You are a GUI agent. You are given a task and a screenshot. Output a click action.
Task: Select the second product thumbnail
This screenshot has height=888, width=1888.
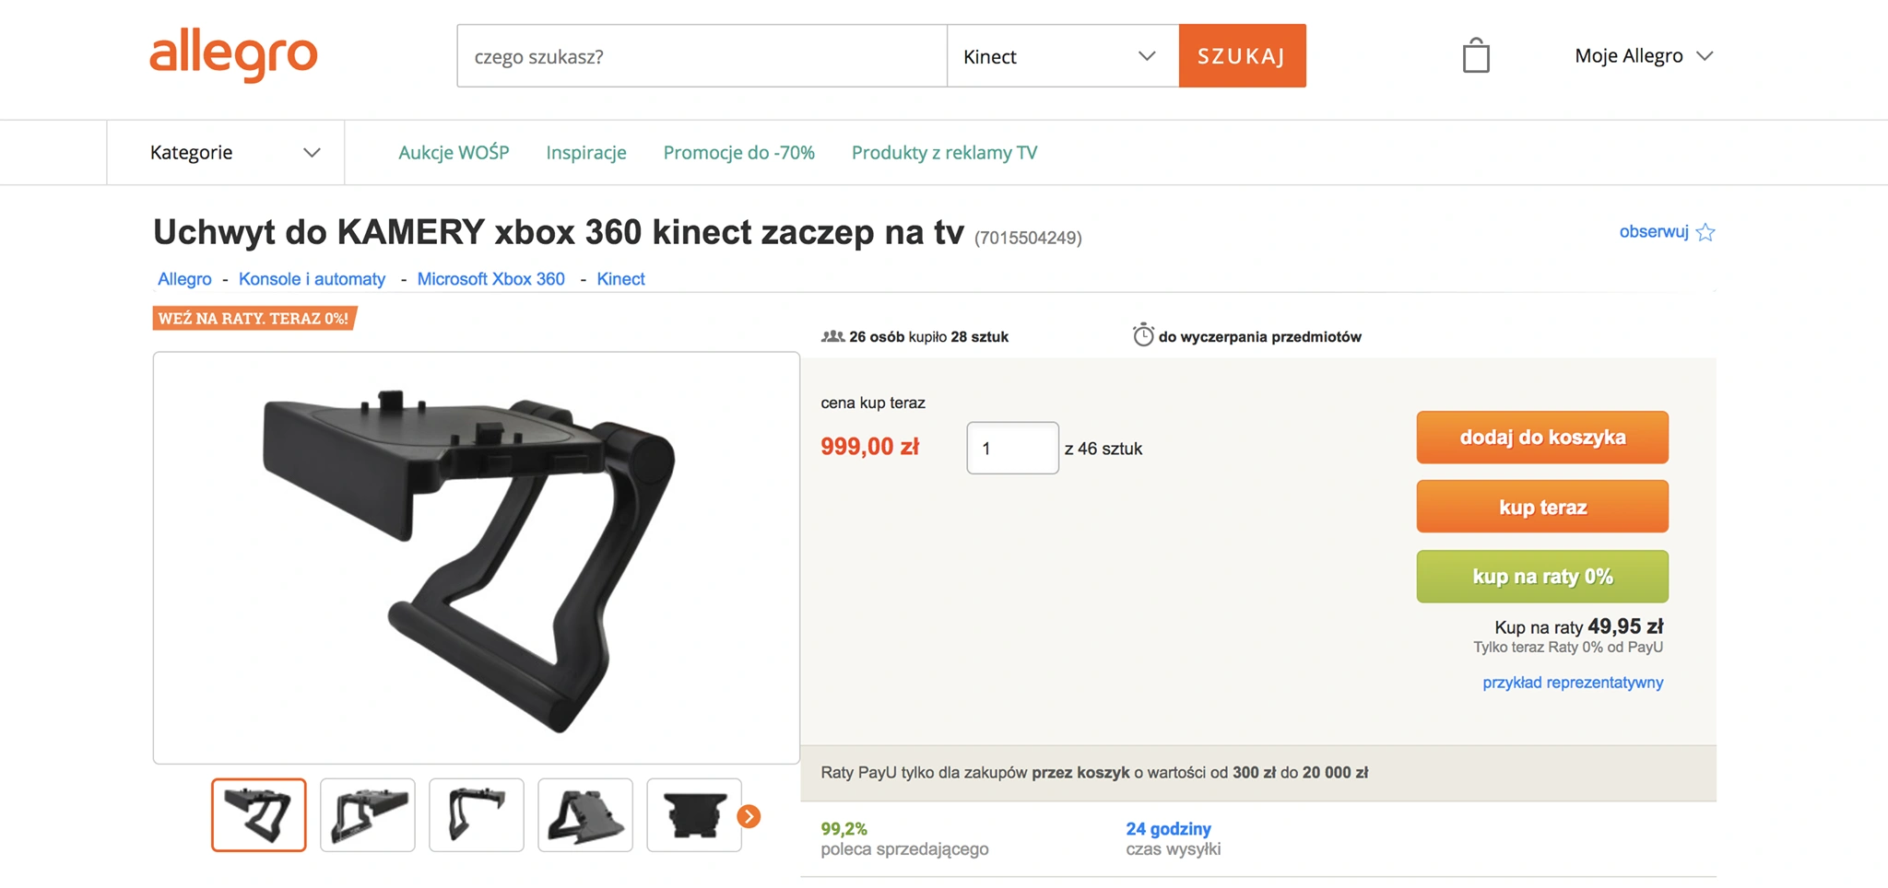point(367,815)
